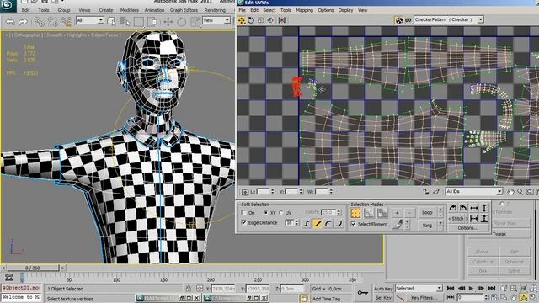The height and width of the screenshot is (303, 539).
Task: Choose the Rectangular Selection Region tool
Action: (139, 22)
